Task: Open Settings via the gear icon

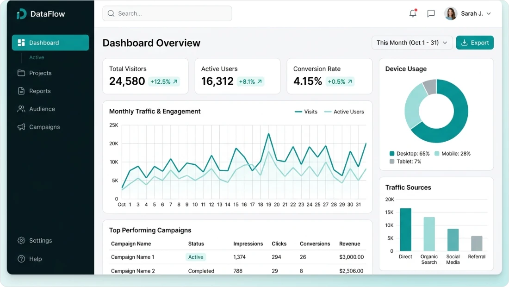Action: click(21, 241)
